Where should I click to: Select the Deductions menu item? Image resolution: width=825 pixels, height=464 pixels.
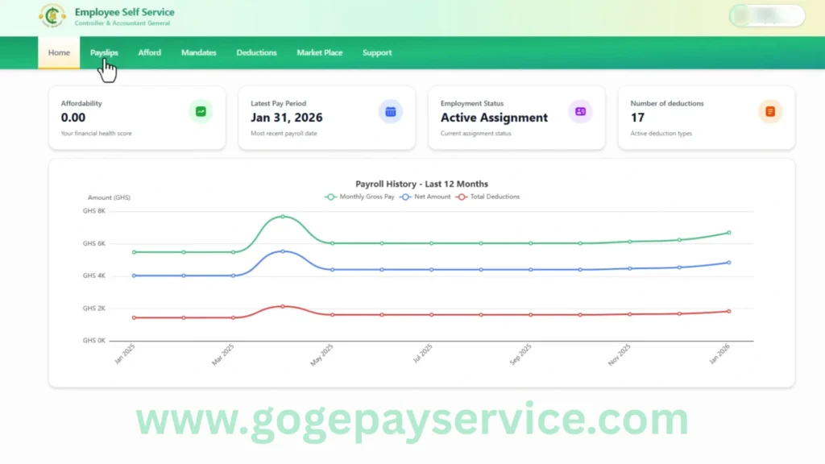[x=256, y=52]
